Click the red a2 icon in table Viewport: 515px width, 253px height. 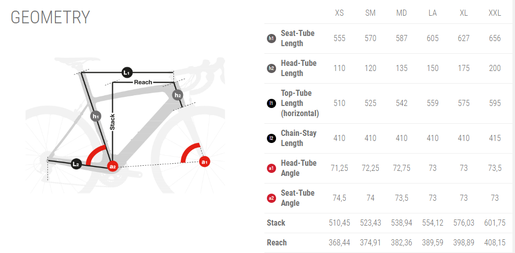pyautogui.click(x=271, y=198)
